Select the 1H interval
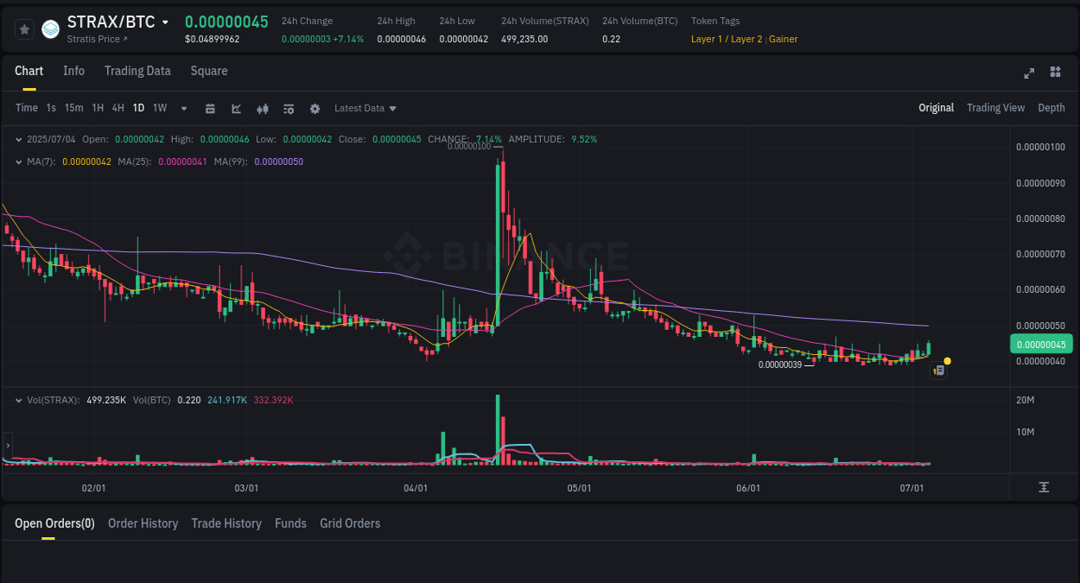 click(98, 108)
